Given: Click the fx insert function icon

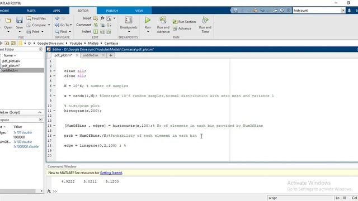Looking at the screenshot, I should point(102,18).
